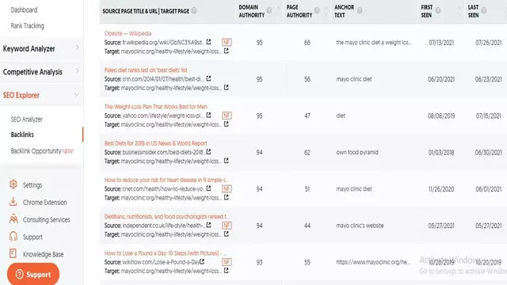Screen dimensions: 507x285
Task: Click the Competitive Analysis chevron arrow
Action: [x=77, y=70]
